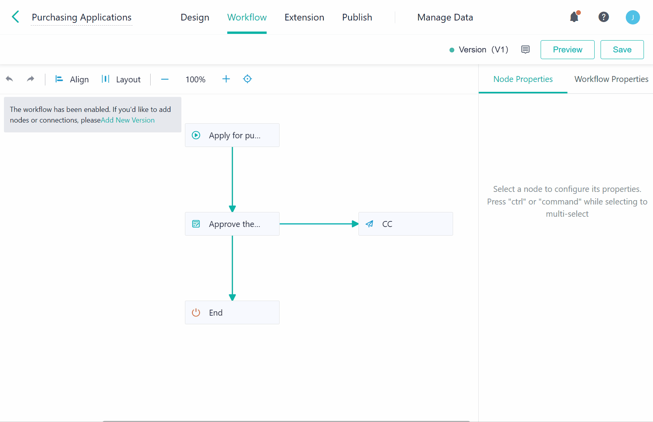
Task: Click the back arrow icon
Action: pos(15,17)
